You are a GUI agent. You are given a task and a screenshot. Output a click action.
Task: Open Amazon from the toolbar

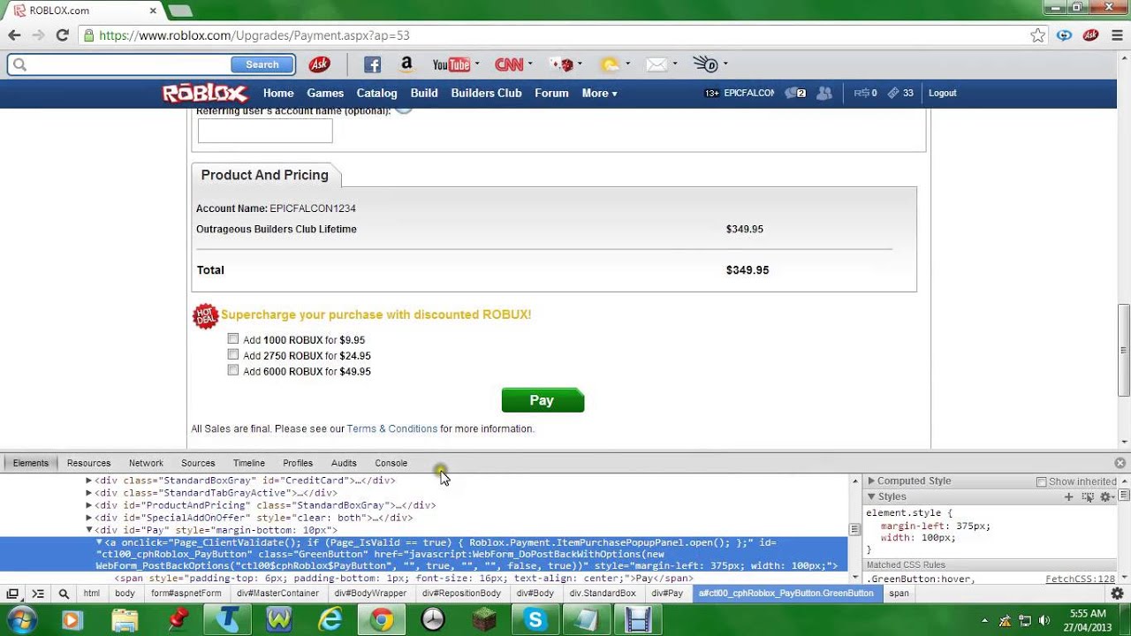pos(406,64)
